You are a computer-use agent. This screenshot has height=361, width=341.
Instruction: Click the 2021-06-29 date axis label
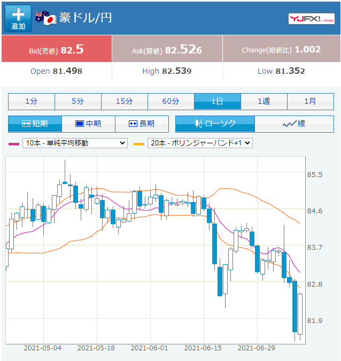257,348
